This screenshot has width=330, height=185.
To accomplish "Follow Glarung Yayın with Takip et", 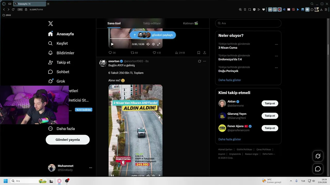I will [x=270, y=116].
